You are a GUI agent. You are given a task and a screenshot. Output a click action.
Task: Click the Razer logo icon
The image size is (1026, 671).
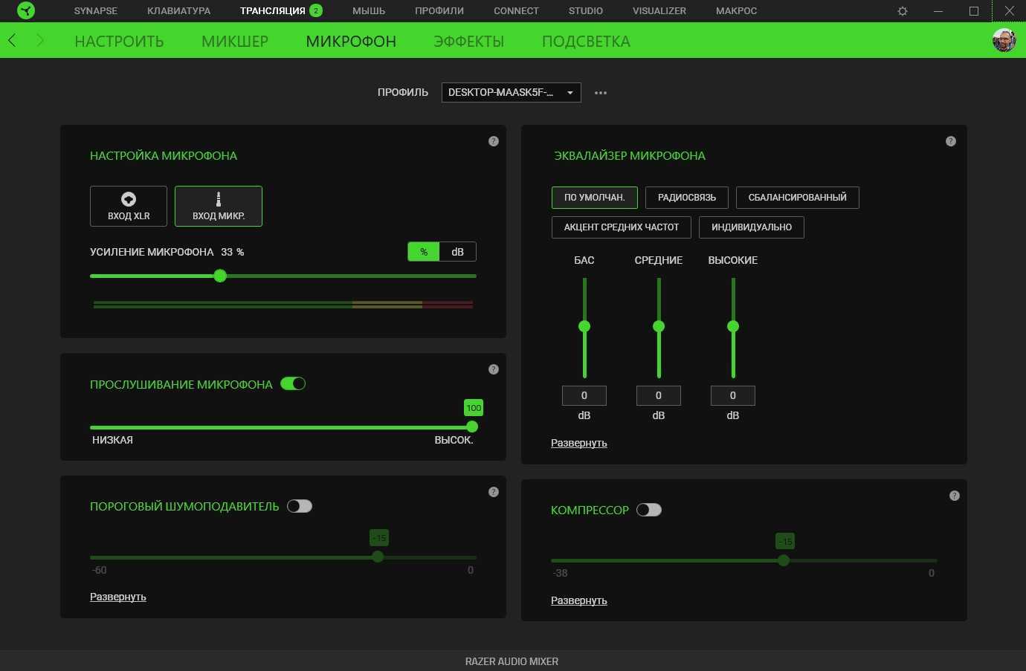click(26, 11)
